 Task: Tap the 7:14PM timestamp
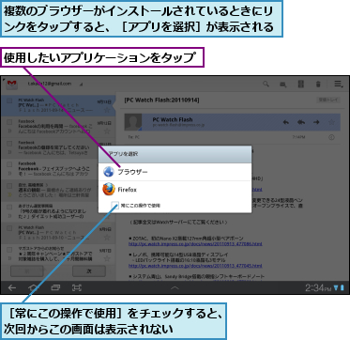298,137
